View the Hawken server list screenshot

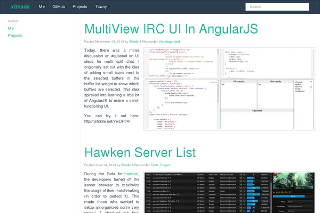(229, 192)
